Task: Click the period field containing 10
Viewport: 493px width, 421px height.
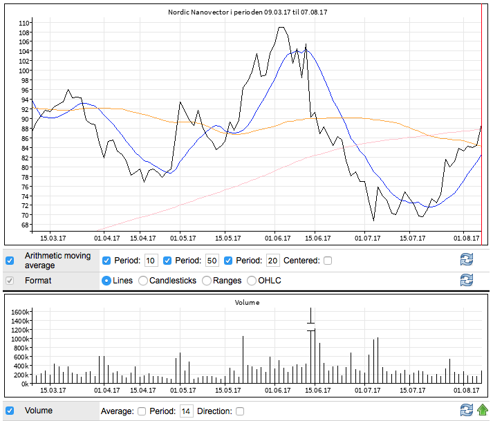Action: click(151, 261)
